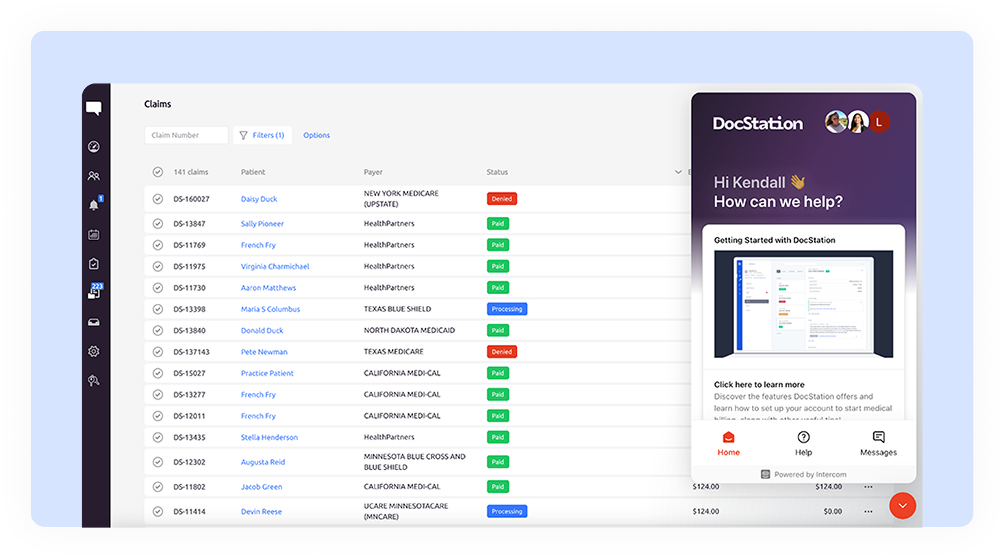1004x557 pixels.
Task: Open notifications via the bell icon
Action: pos(93,205)
